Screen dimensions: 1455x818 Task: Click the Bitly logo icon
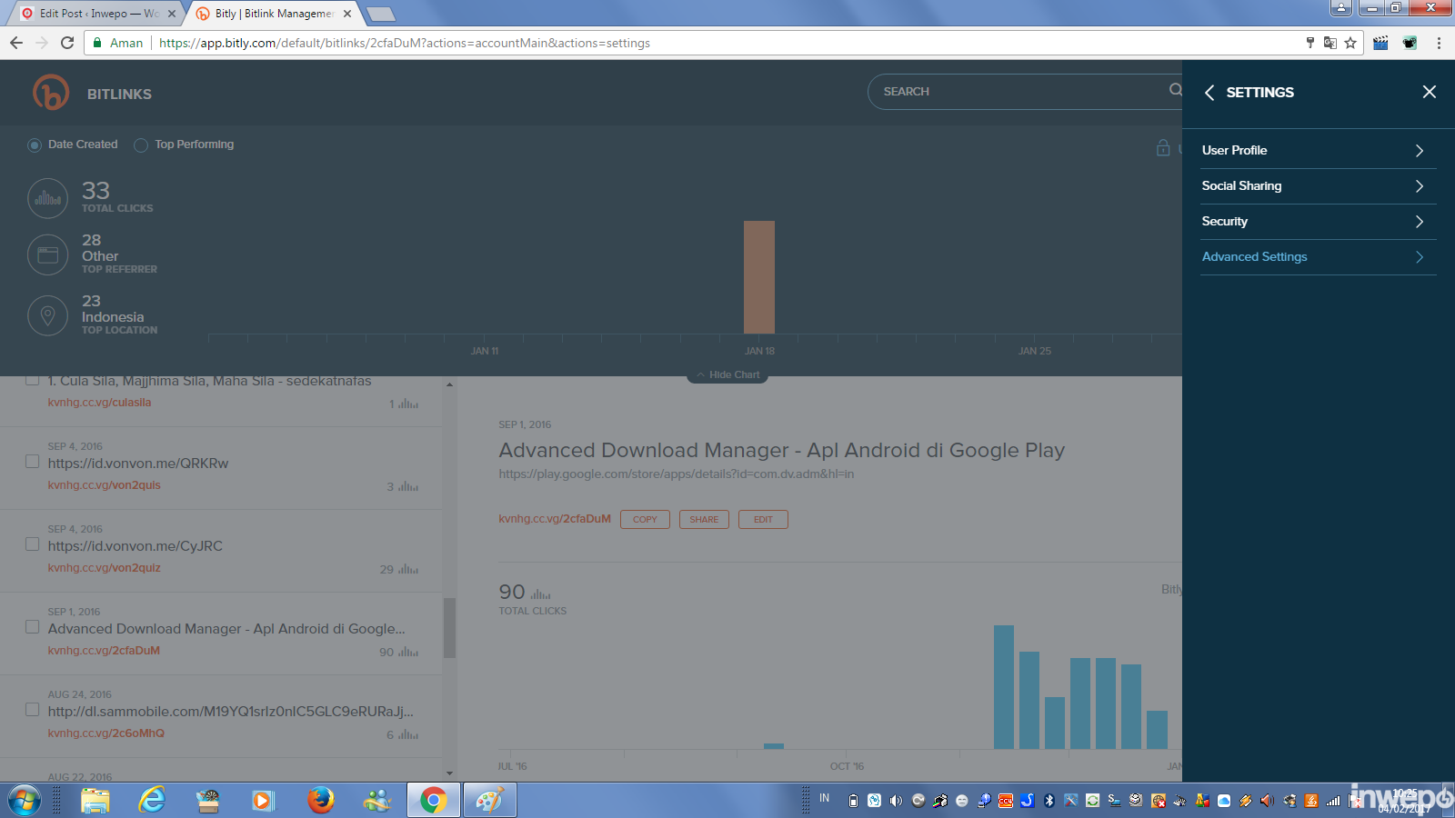click(x=51, y=93)
